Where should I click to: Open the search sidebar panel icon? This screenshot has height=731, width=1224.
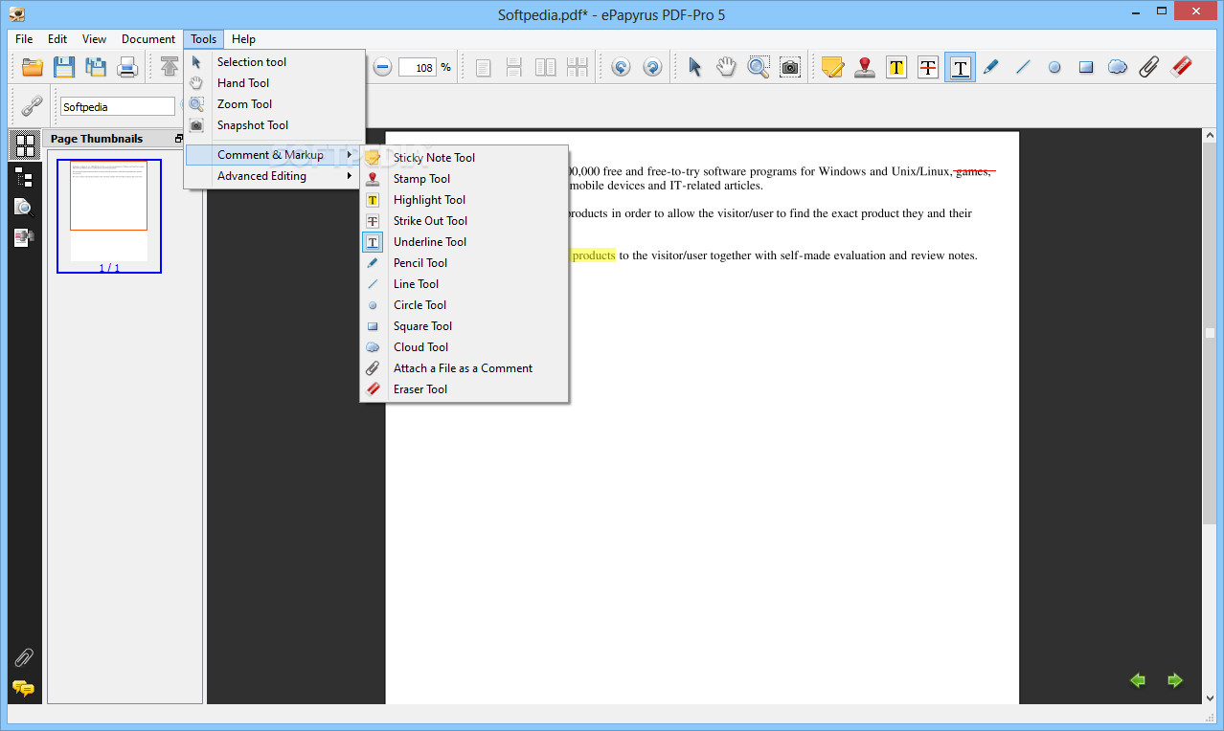pyautogui.click(x=25, y=208)
